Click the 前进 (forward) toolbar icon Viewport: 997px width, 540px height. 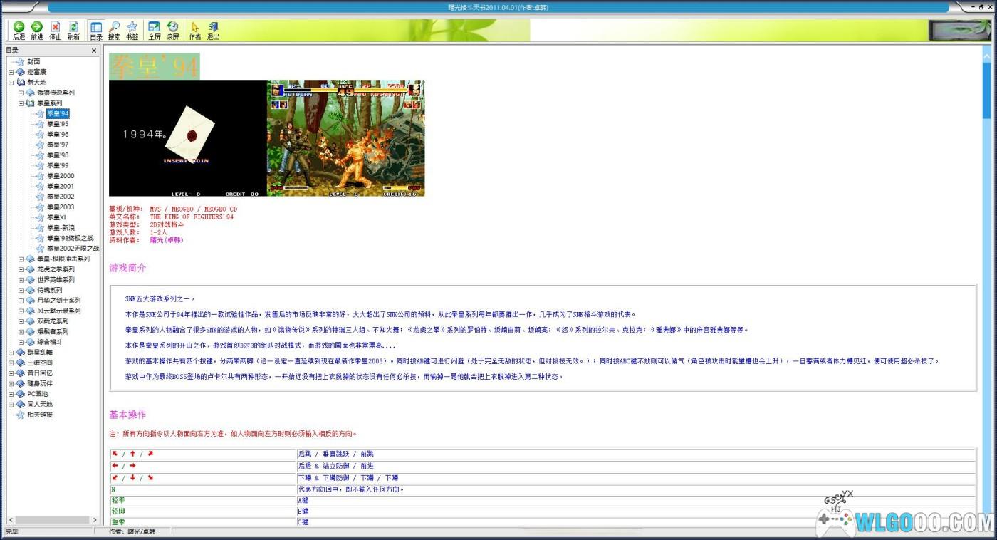[37, 30]
